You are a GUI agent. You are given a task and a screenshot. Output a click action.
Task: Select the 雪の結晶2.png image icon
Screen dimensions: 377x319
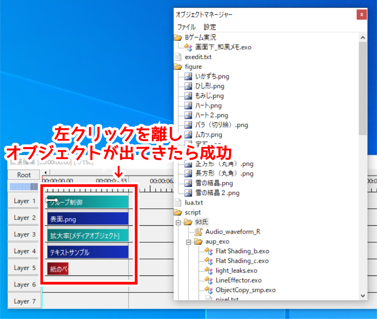[188, 193]
